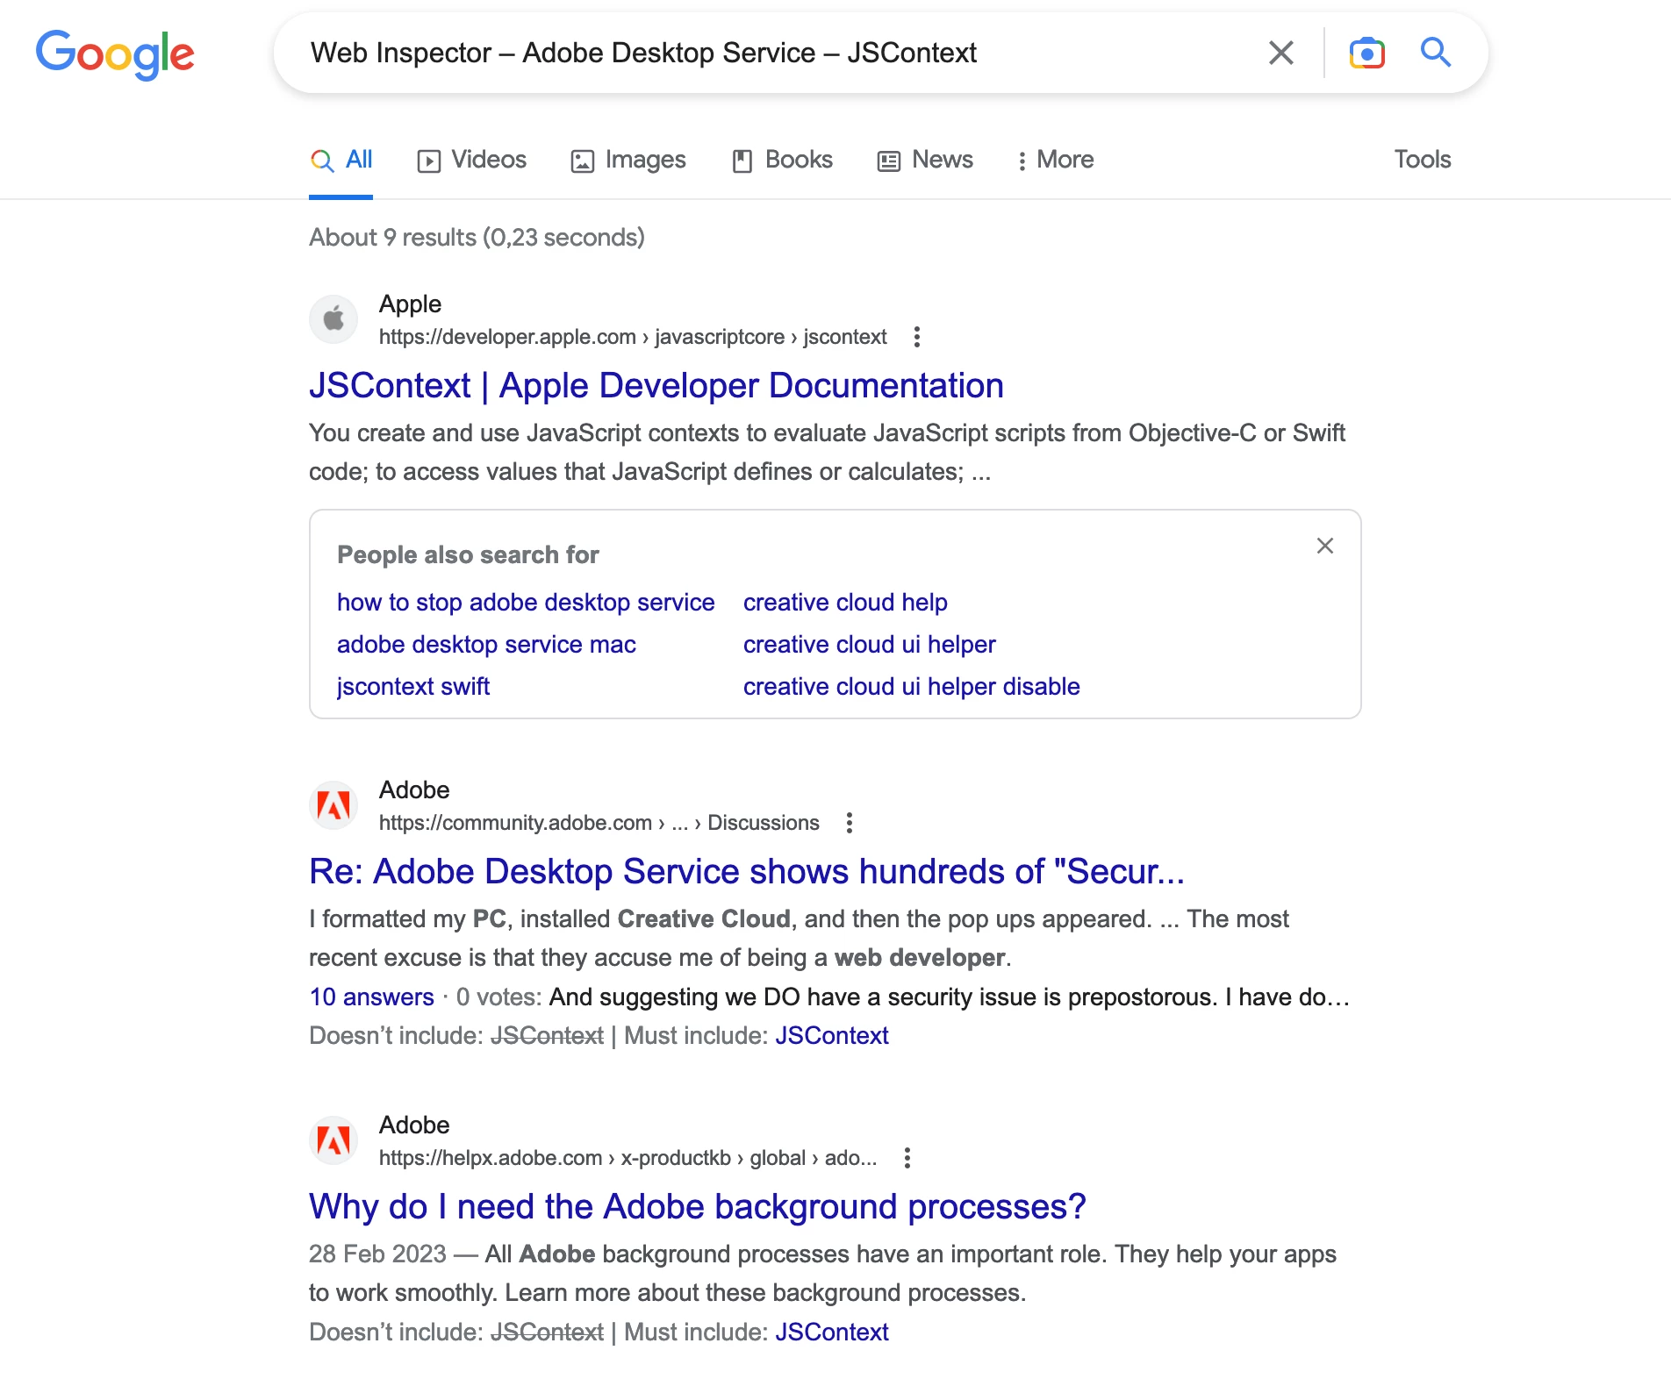Click the community.adobe.com breadcrumb URL

[599, 823]
